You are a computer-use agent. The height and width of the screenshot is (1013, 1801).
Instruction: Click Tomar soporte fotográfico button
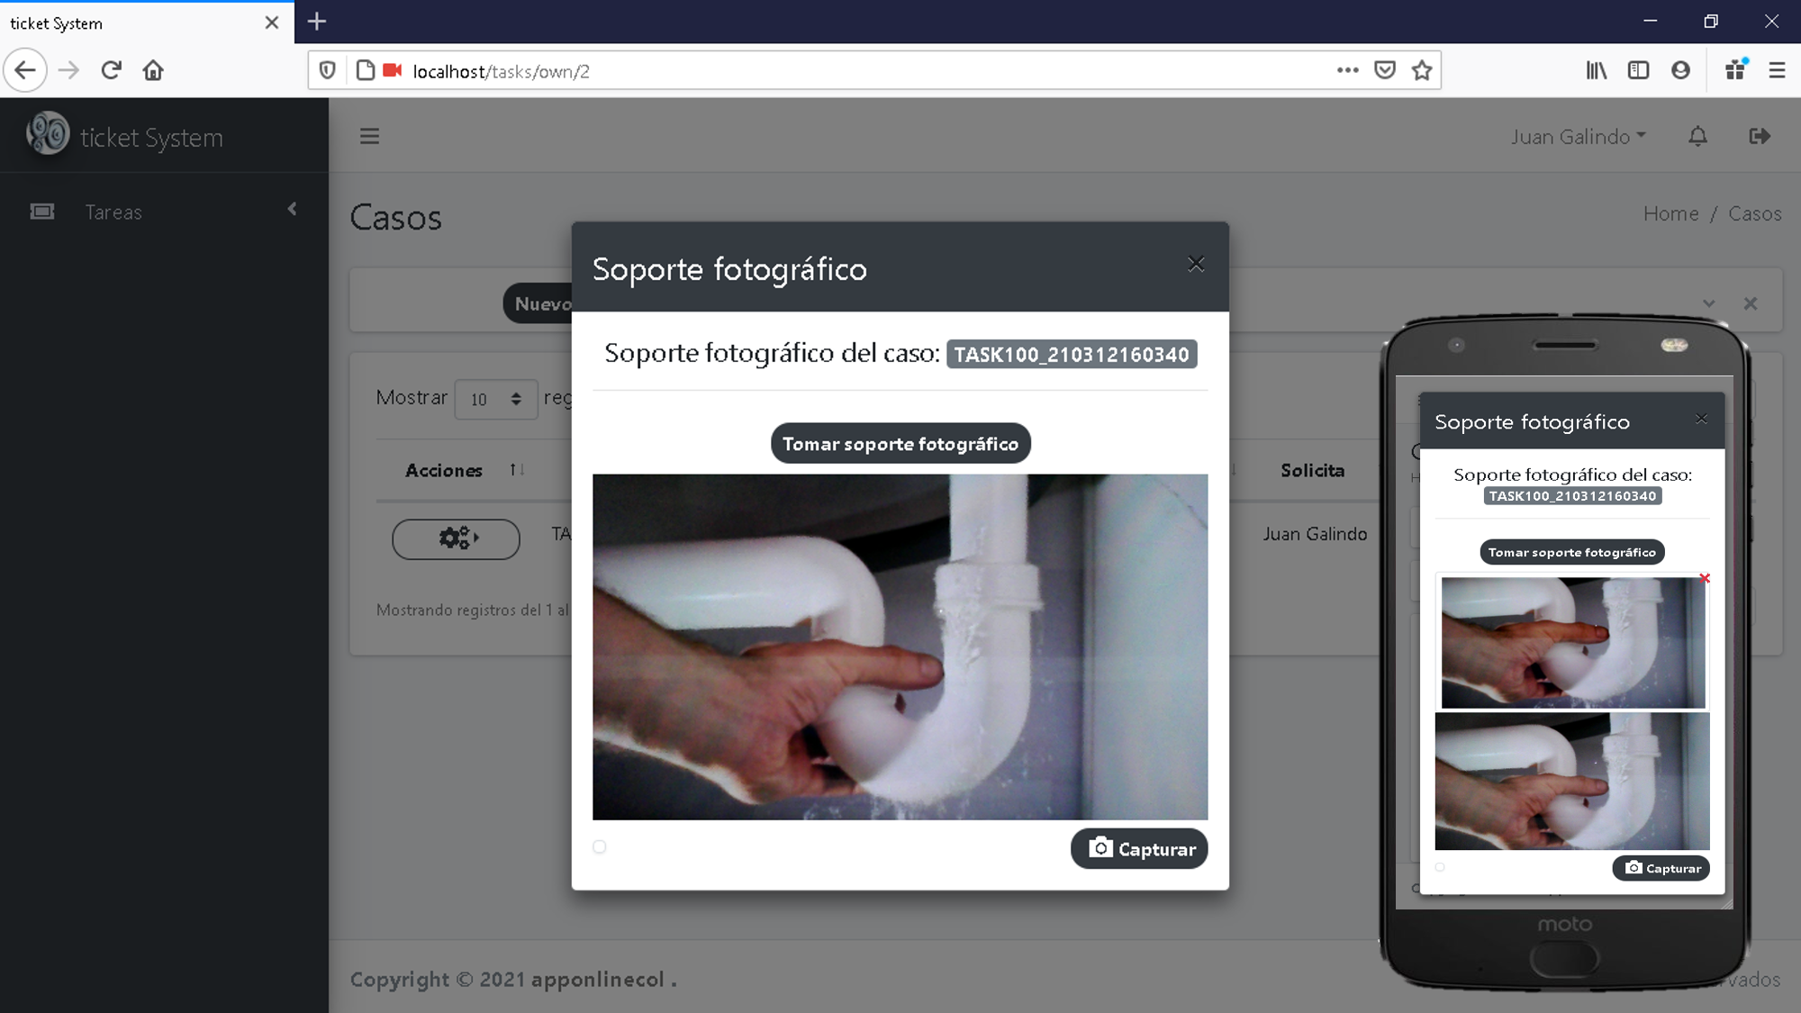click(x=900, y=444)
